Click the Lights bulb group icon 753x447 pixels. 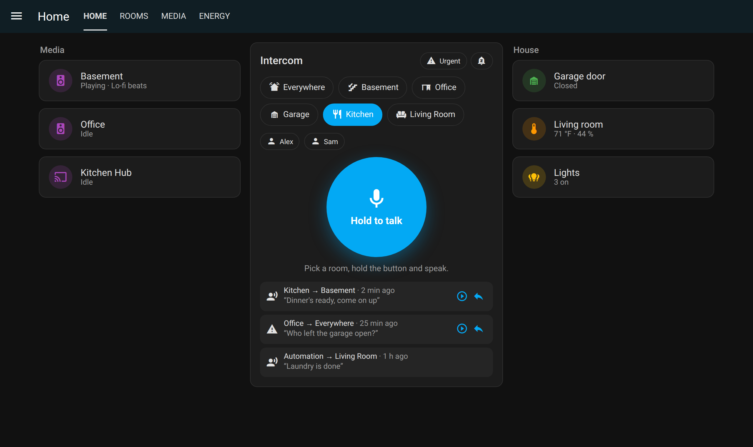click(x=534, y=177)
